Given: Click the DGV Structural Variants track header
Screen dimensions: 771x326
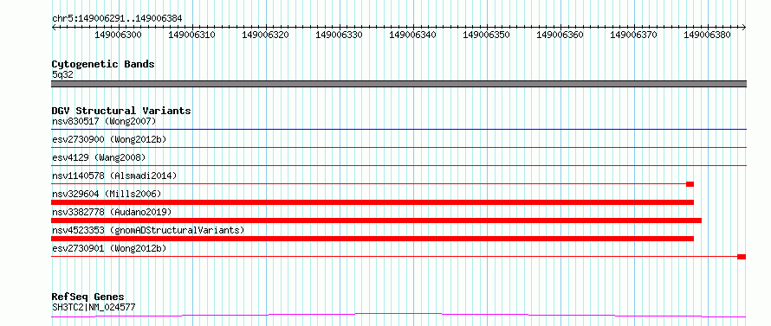Looking at the screenshot, I should click(x=121, y=111).
